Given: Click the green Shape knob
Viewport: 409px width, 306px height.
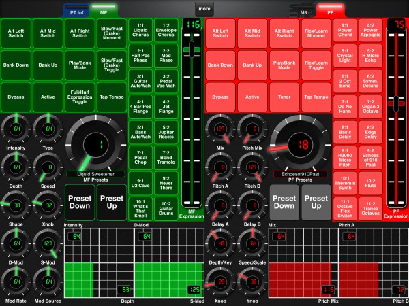Looking at the screenshot, I should click(16, 205).
